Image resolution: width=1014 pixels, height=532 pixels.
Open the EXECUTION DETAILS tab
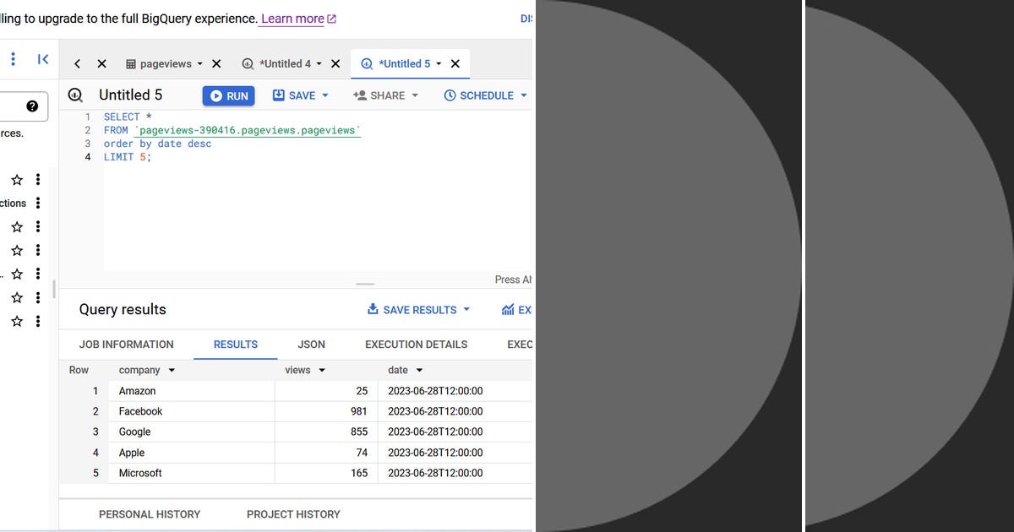coord(416,345)
